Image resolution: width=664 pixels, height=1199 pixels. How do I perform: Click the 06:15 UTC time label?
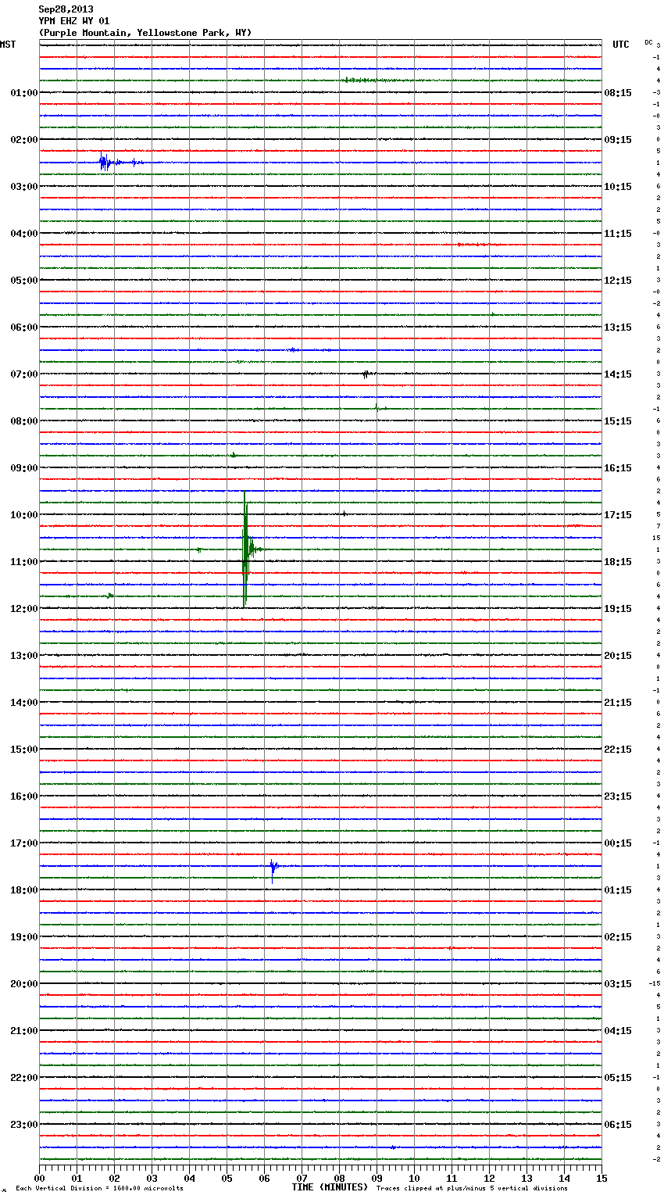pyautogui.click(x=618, y=1125)
